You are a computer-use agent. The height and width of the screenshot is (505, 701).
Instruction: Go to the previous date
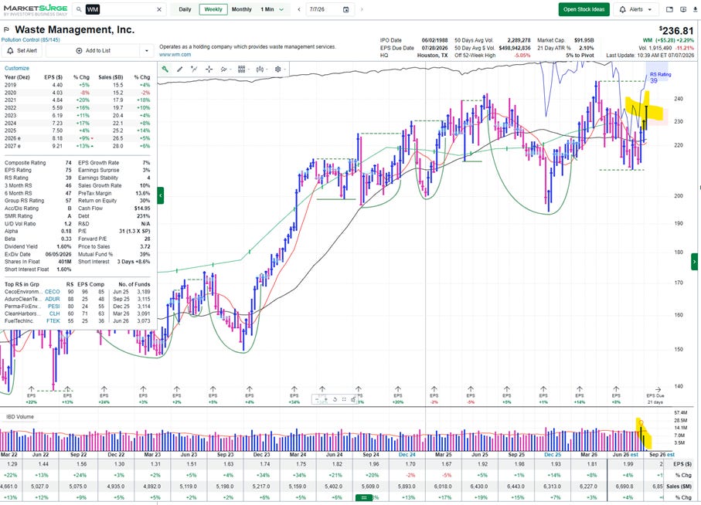(x=298, y=9)
